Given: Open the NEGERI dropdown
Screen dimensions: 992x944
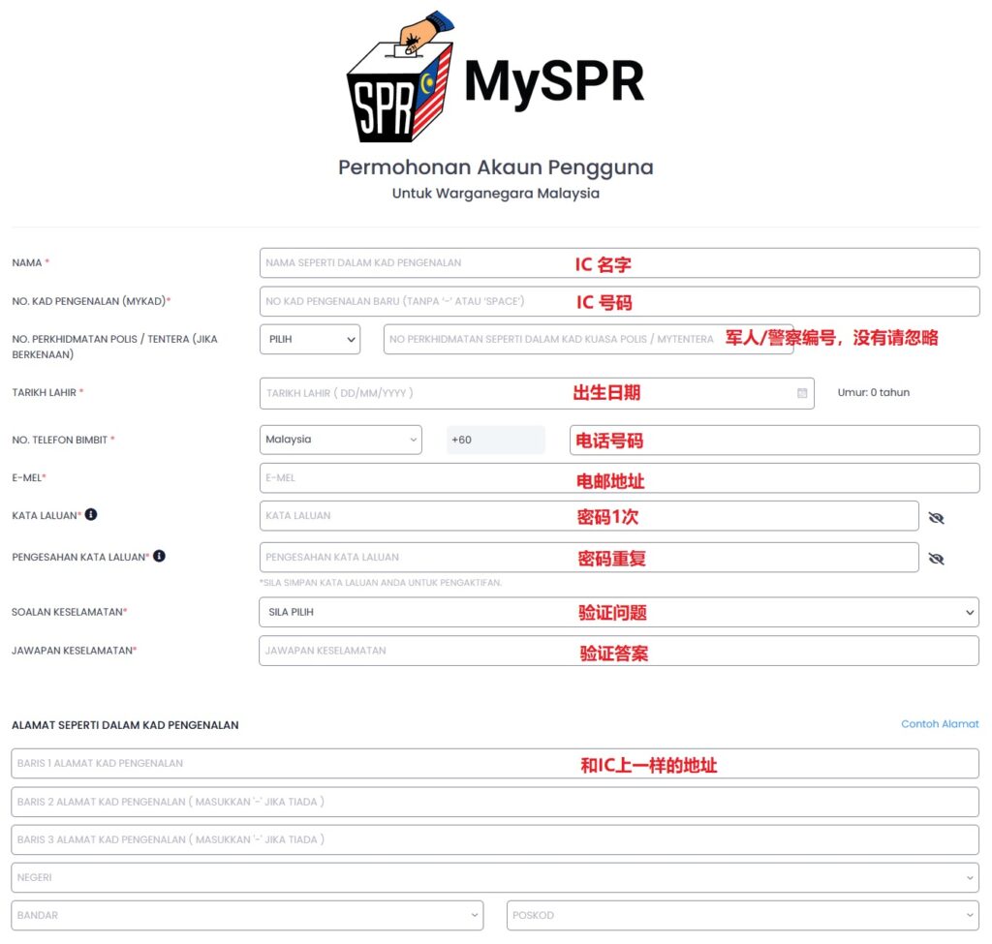Looking at the screenshot, I should (x=495, y=877).
